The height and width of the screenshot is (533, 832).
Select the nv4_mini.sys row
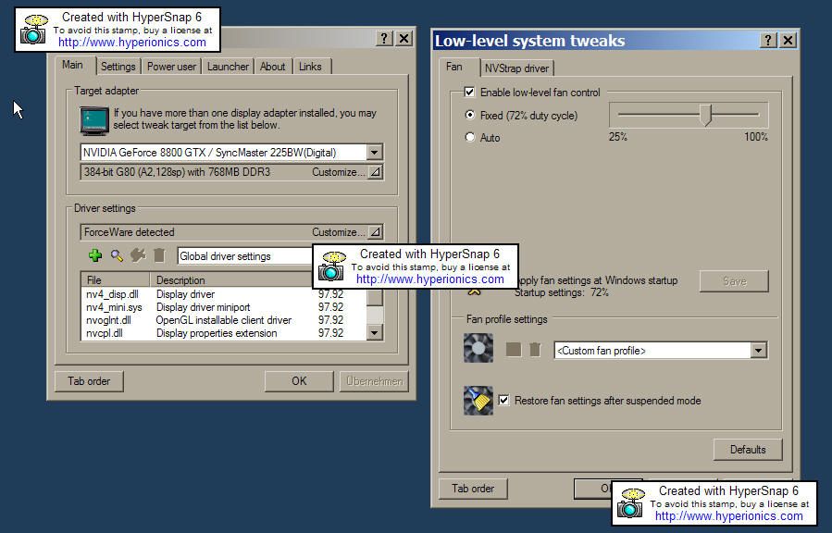(223, 307)
